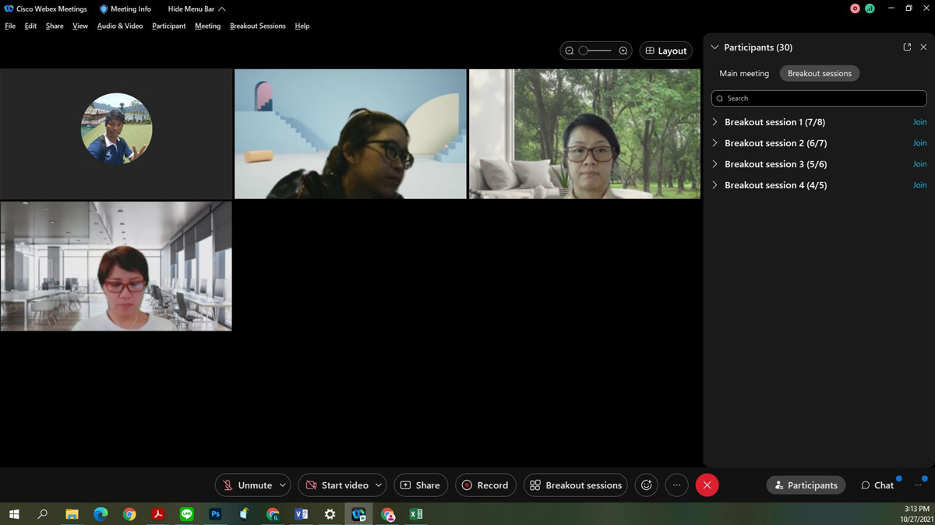935x525 pixels.
Task: Open the video options arrow beside Start video
Action: pos(379,485)
